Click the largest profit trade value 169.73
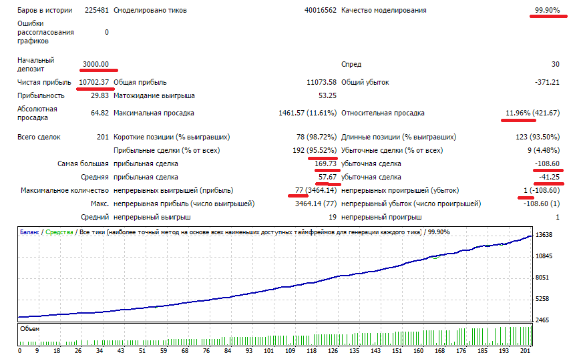575x359 pixels. click(x=325, y=163)
